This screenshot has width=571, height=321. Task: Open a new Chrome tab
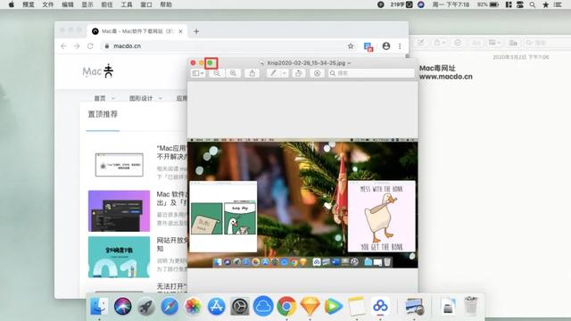(196, 31)
